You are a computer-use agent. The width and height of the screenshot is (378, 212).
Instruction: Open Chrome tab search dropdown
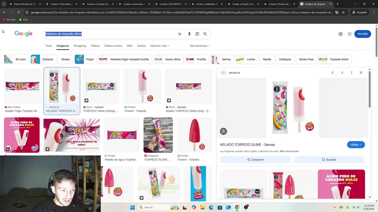tap(4, 4)
